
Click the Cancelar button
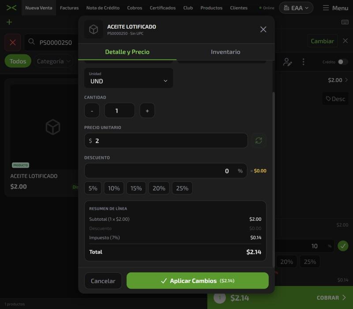tap(103, 281)
